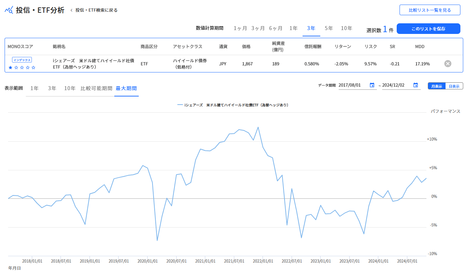Save list with このリストを保存 button
Image resolution: width=465 pixels, height=276 pixels.
point(428,29)
